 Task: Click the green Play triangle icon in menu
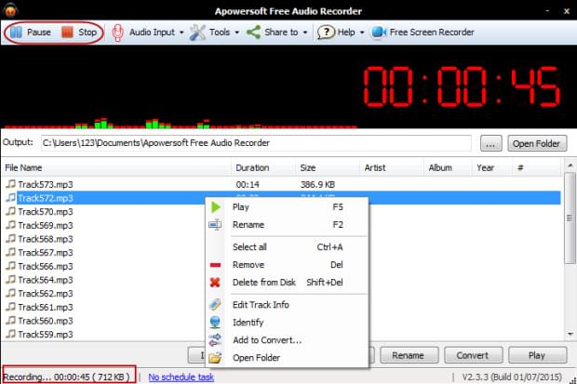216,207
